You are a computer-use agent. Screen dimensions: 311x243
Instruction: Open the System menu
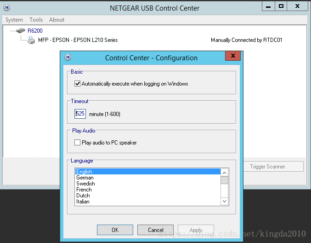14,20
